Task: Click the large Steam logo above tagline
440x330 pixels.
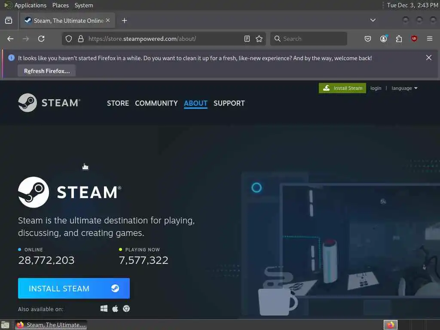Action: pos(70,192)
